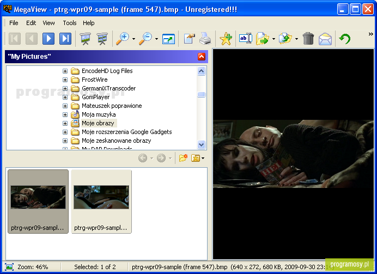Expand the EncodeHD Log Files folder

[x=65, y=71]
